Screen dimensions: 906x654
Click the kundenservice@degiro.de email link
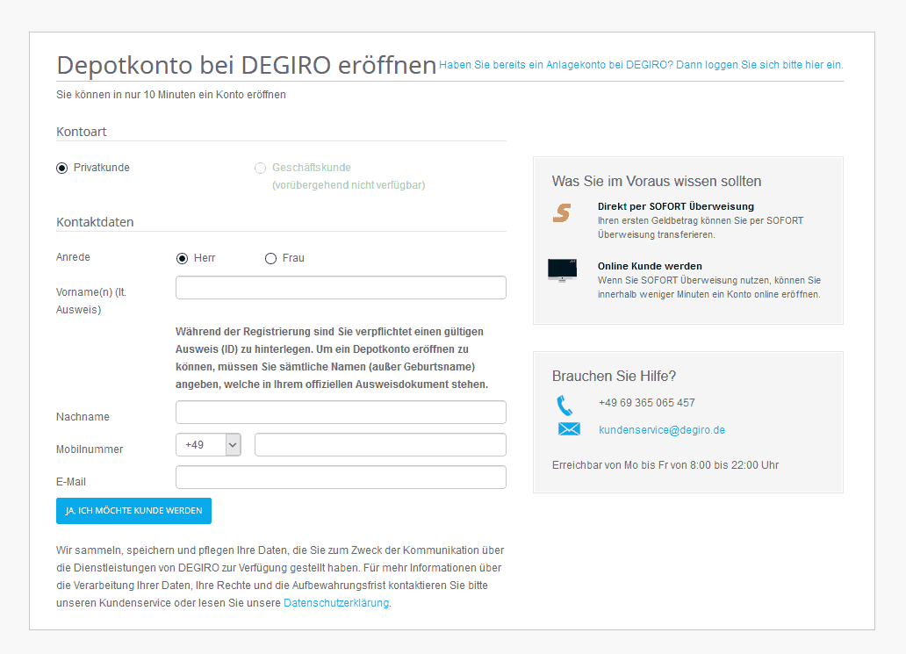coord(662,430)
